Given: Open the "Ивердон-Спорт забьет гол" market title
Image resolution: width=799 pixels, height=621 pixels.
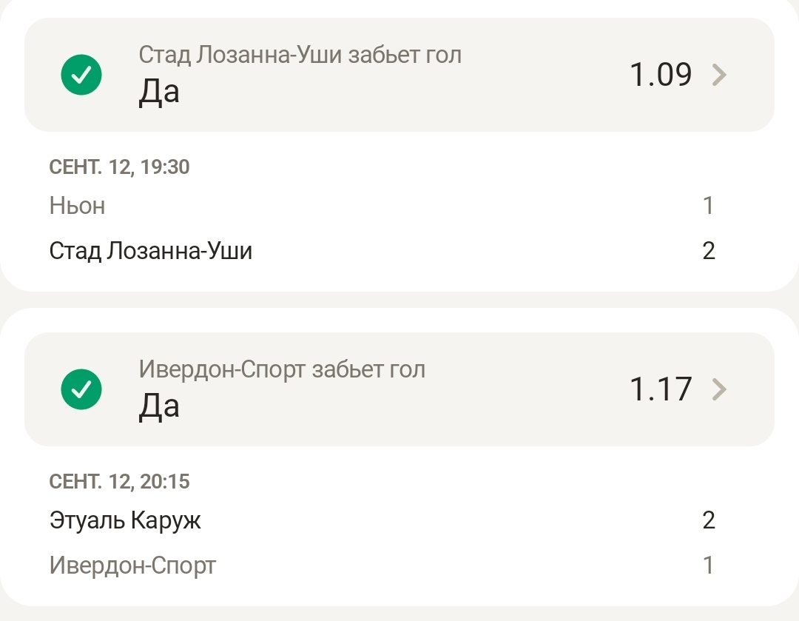Looking at the screenshot, I should pos(282,369).
